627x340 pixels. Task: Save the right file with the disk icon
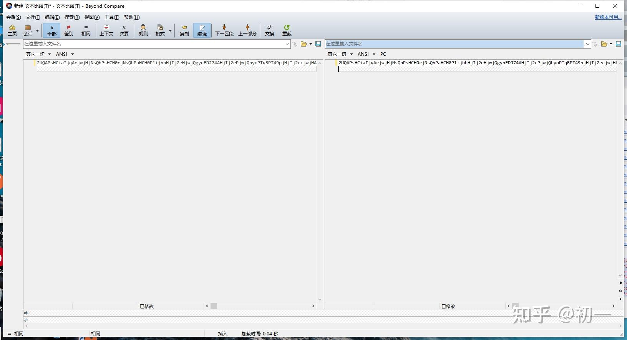[619, 44]
